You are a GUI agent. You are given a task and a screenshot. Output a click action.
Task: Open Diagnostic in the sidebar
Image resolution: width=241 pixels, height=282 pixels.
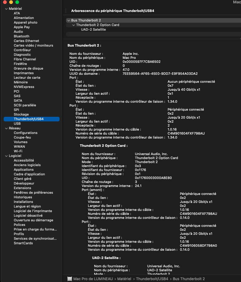(22, 55)
